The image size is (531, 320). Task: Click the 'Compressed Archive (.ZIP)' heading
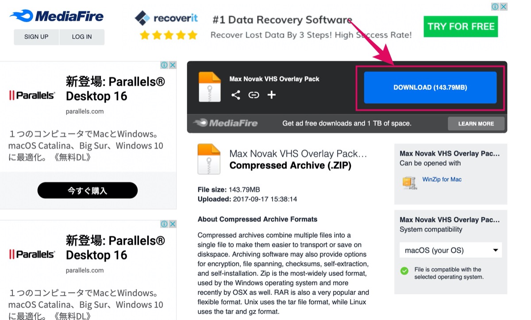tap(290, 166)
